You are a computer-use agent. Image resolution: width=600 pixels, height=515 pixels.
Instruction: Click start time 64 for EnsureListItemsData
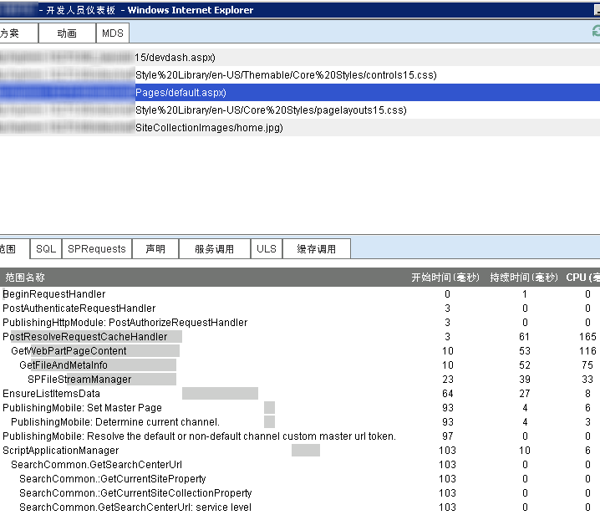[x=447, y=393]
